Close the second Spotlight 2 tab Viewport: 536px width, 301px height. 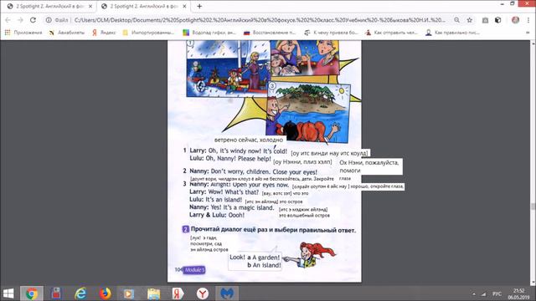[184, 6]
